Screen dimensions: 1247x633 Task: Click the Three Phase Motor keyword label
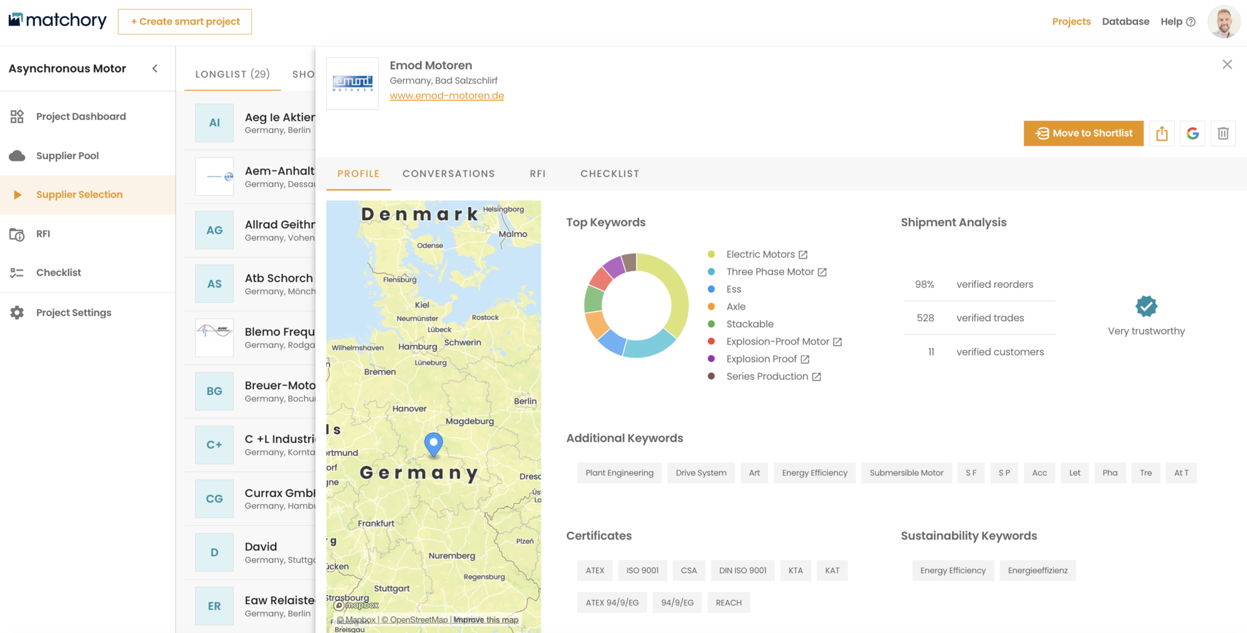pos(770,272)
